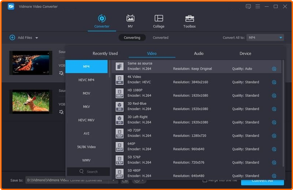The width and height of the screenshot is (293, 190).
Task: Click the 640P format badge icon
Action: [x=119, y=147]
